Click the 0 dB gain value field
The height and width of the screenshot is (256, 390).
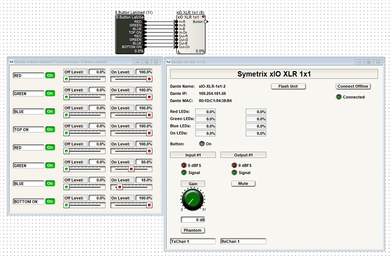[x=193, y=220]
